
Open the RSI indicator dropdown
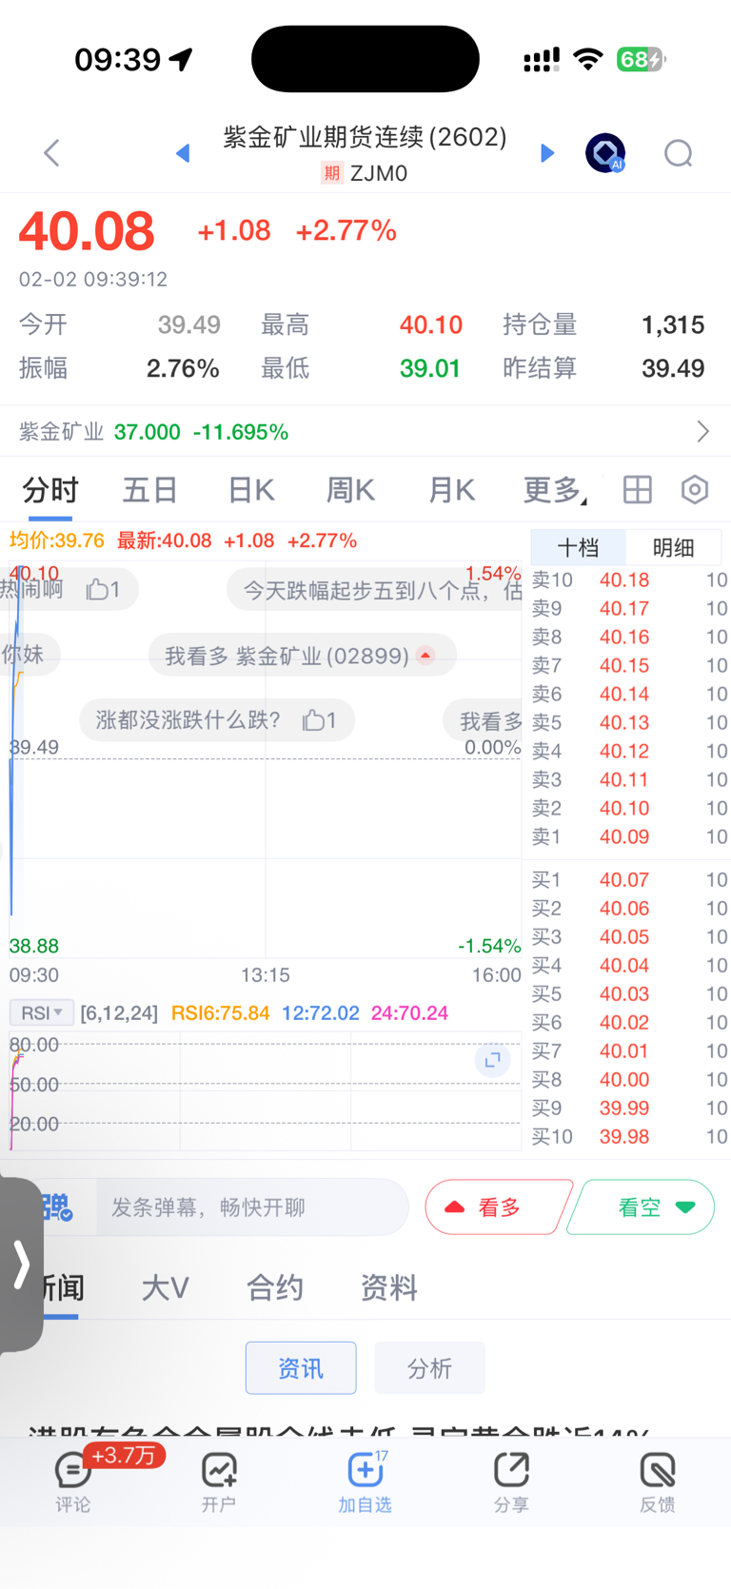coord(42,1012)
